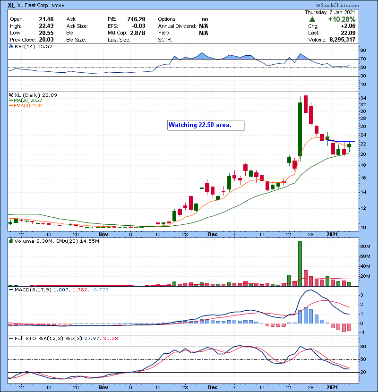Click the -1 label on the MACD axis
378x392 pixels.
363,332
